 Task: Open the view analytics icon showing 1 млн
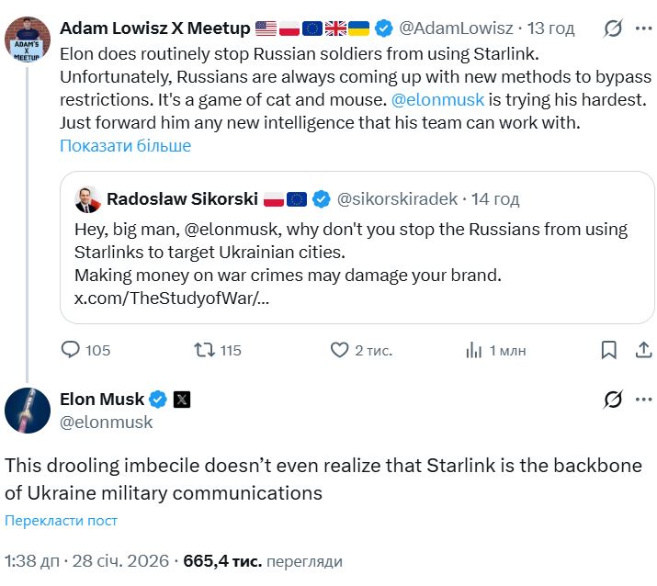click(x=474, y=350)
